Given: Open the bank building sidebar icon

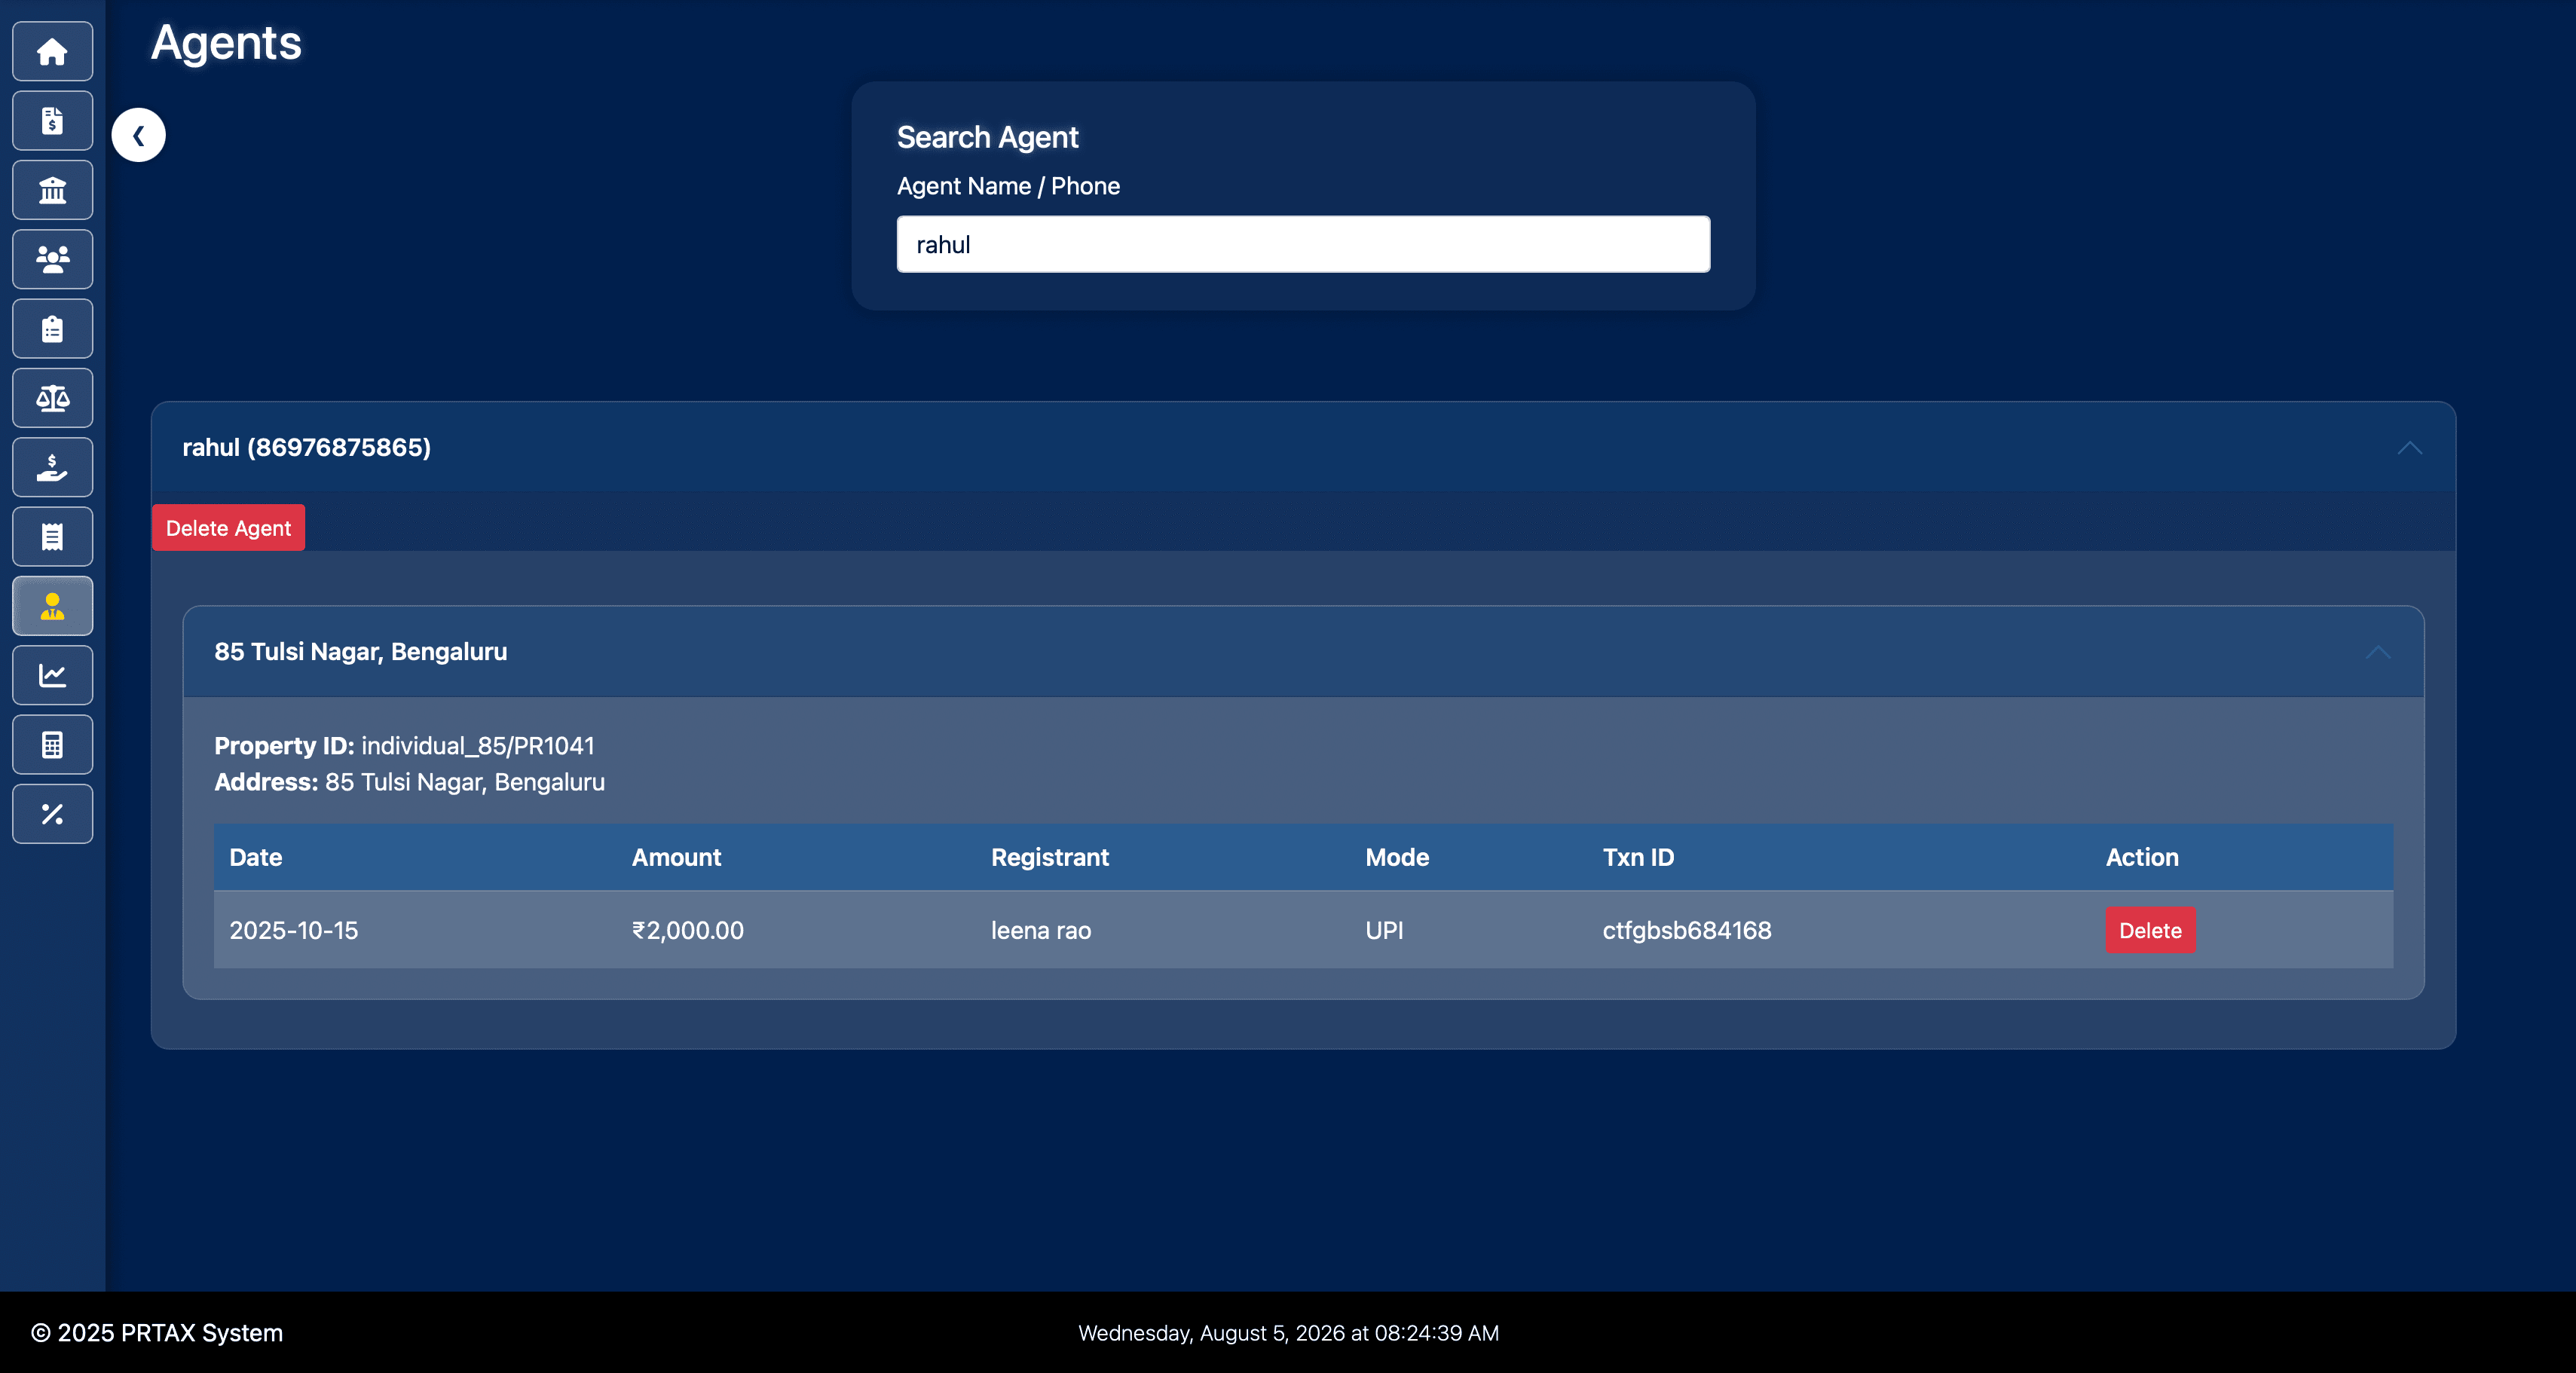Looking at the screenshot, I should click(52, 190).
